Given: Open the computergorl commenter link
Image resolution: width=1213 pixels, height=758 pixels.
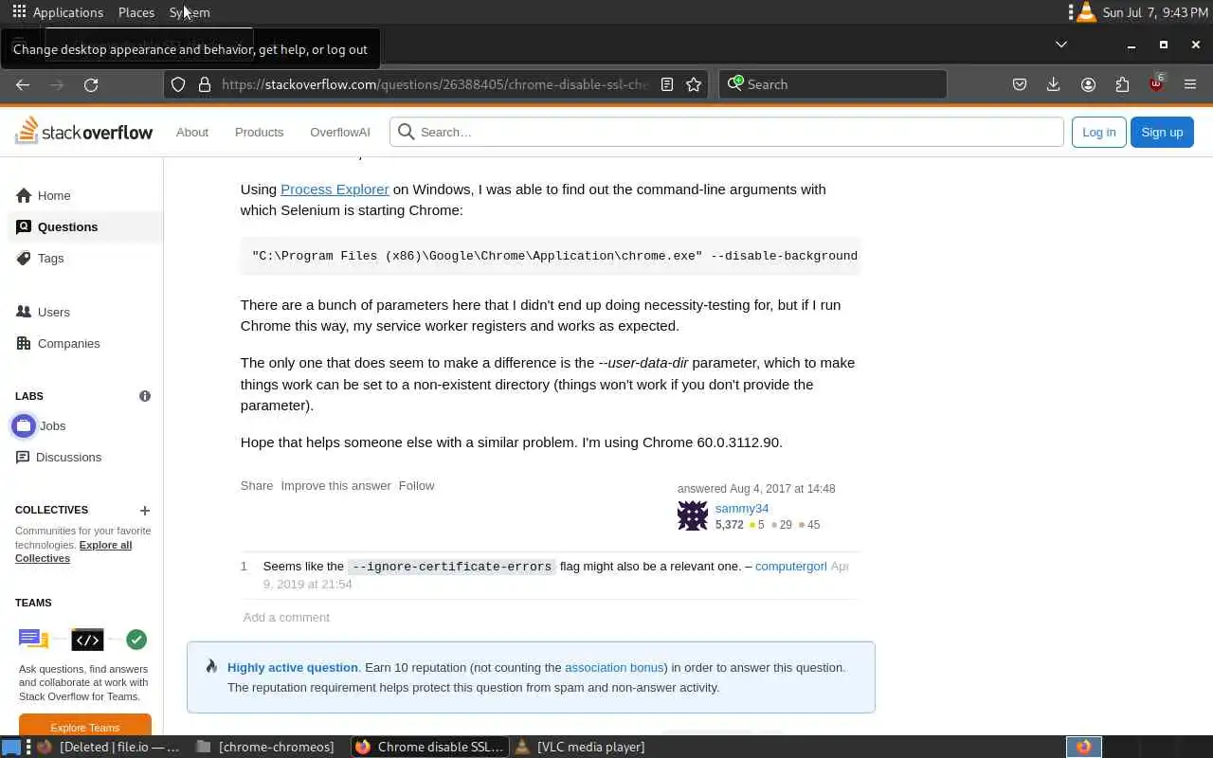Looking at the screenshot, I should pyautogui.click(x=790, y=566).
